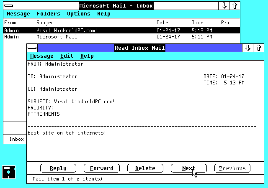Open the floppy disk icon on the desktop
The height and width of the screenshot is (188, 268).
(9, 172)
